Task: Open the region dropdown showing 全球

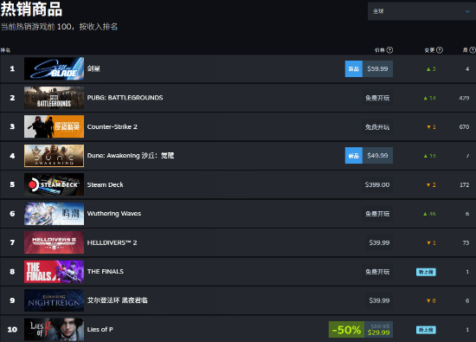Action: click(x=421, y=11)
